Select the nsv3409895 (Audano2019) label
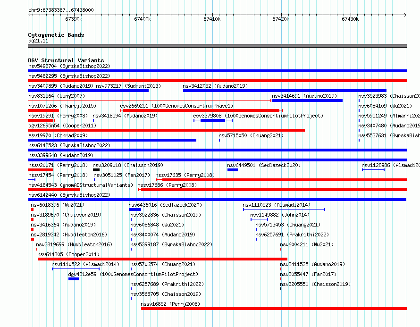 [61, 86]
